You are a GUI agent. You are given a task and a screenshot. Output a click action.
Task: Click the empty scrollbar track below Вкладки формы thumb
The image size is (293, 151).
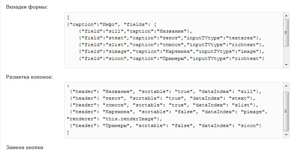point(286,54)
